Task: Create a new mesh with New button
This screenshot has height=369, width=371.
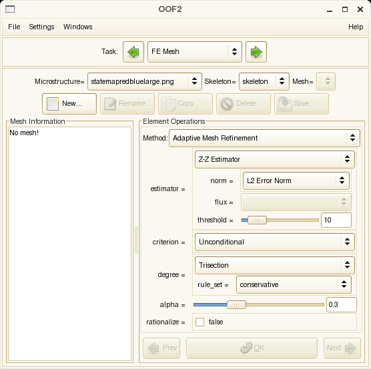Action: [69, 104]
